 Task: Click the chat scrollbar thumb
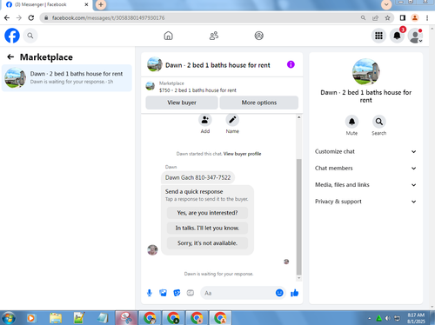[299, 216]
